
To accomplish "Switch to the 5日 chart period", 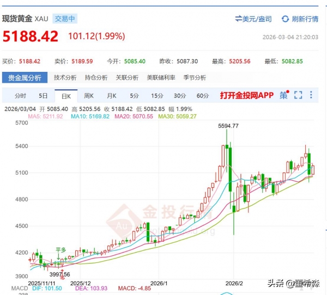I will (44, 96).
